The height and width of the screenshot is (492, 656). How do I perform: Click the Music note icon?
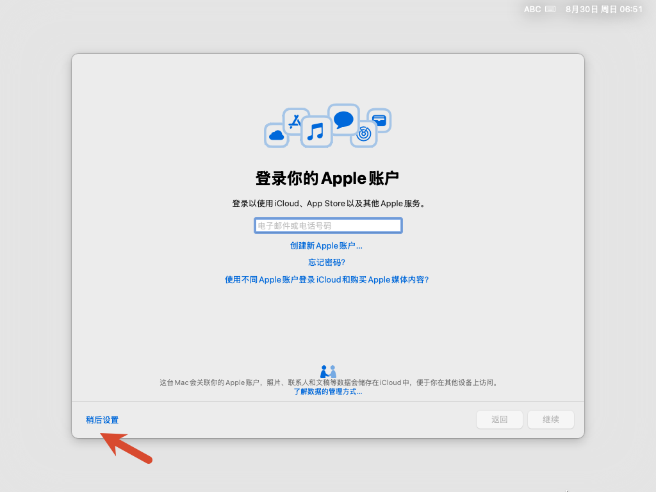(316, 132)
